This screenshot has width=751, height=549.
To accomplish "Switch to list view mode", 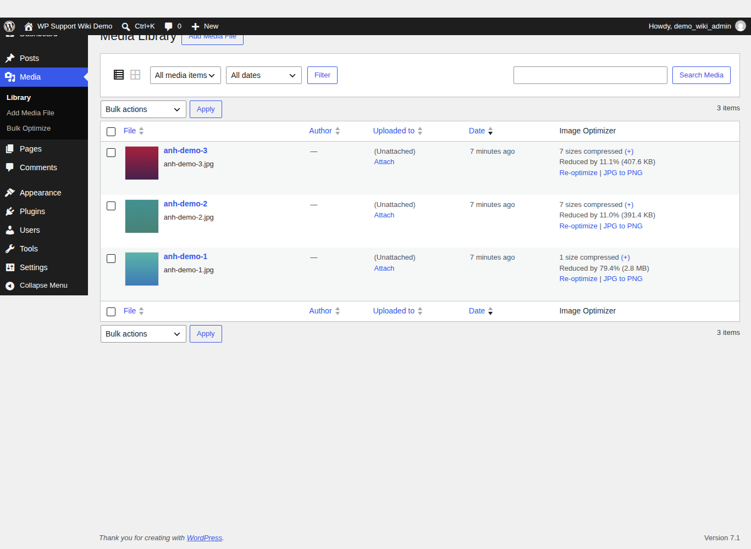I will point(119,75).
